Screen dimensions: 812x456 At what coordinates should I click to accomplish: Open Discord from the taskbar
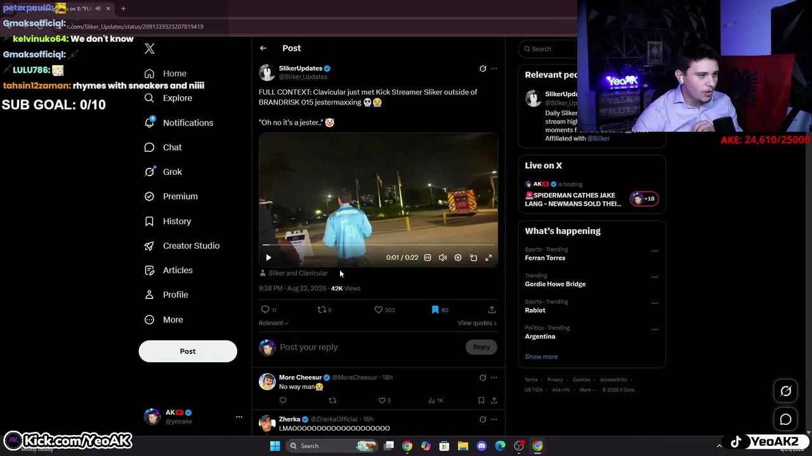(x=481, y=446)
